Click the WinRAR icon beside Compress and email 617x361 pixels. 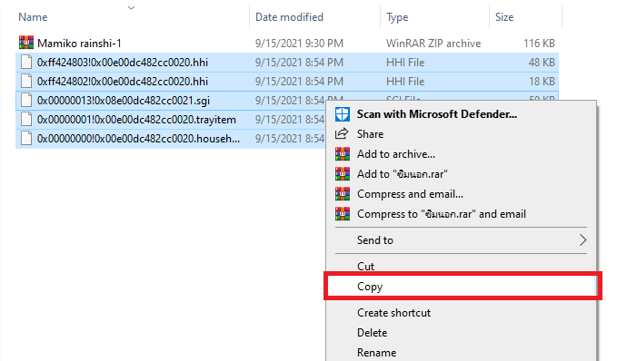[x=343, y=194]
